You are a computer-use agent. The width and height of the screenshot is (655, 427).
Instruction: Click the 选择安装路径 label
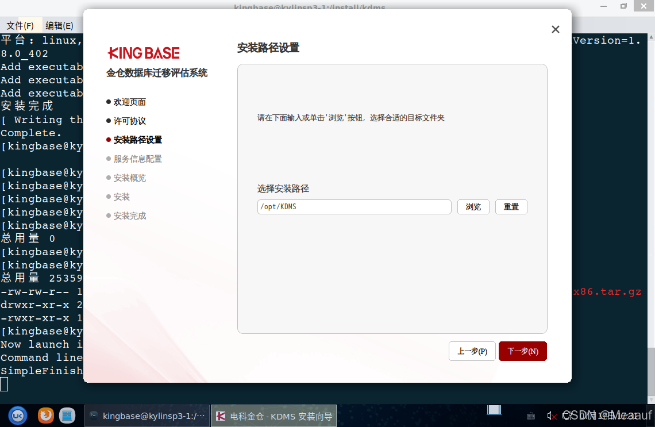pyautogui.click(x=283, y=189)
